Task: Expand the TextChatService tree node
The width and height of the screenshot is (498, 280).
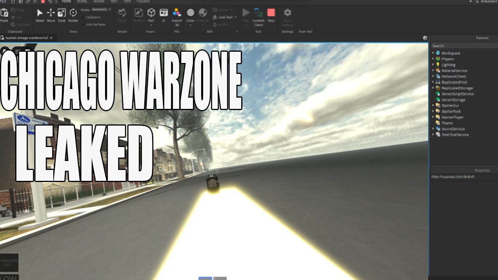Action: point(433,135)
